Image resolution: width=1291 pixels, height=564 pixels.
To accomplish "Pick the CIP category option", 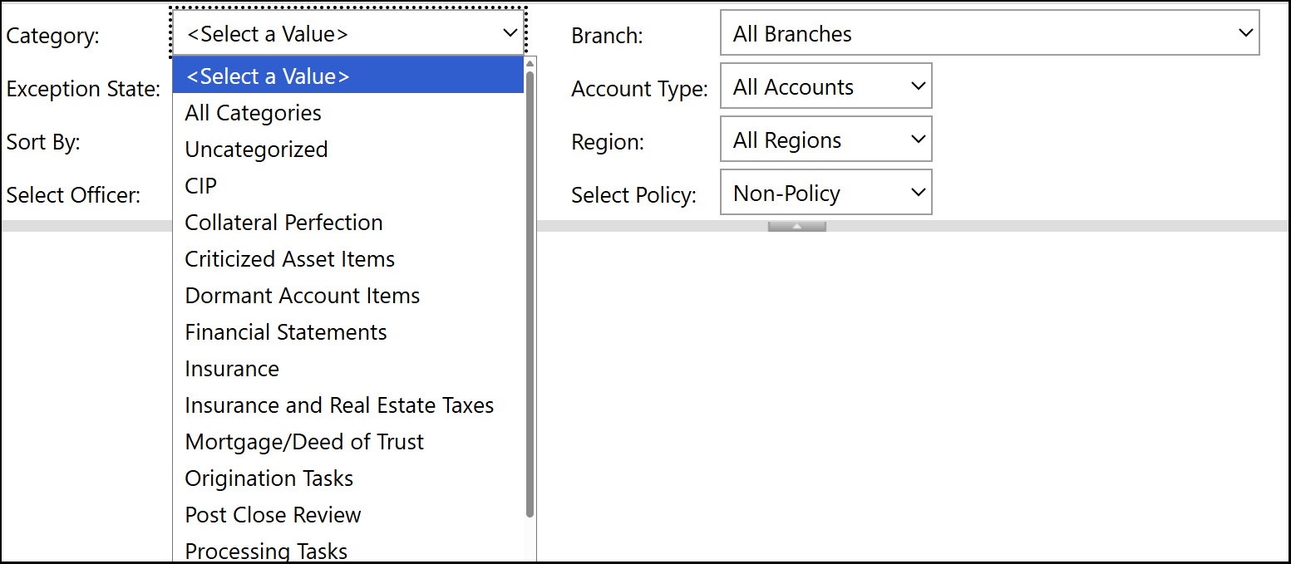I will coord(200,186).
